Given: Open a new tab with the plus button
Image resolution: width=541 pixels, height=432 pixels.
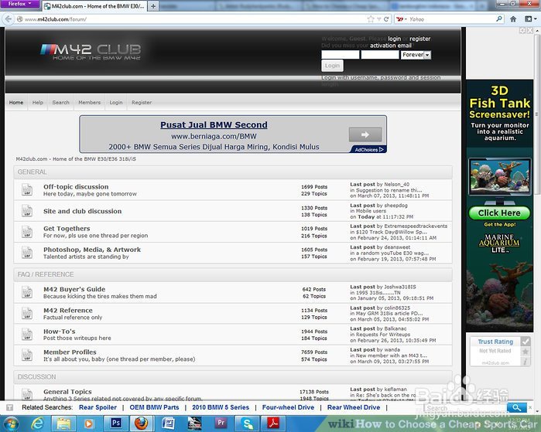Looking at the screenshot, I should (x=152, y=6).
